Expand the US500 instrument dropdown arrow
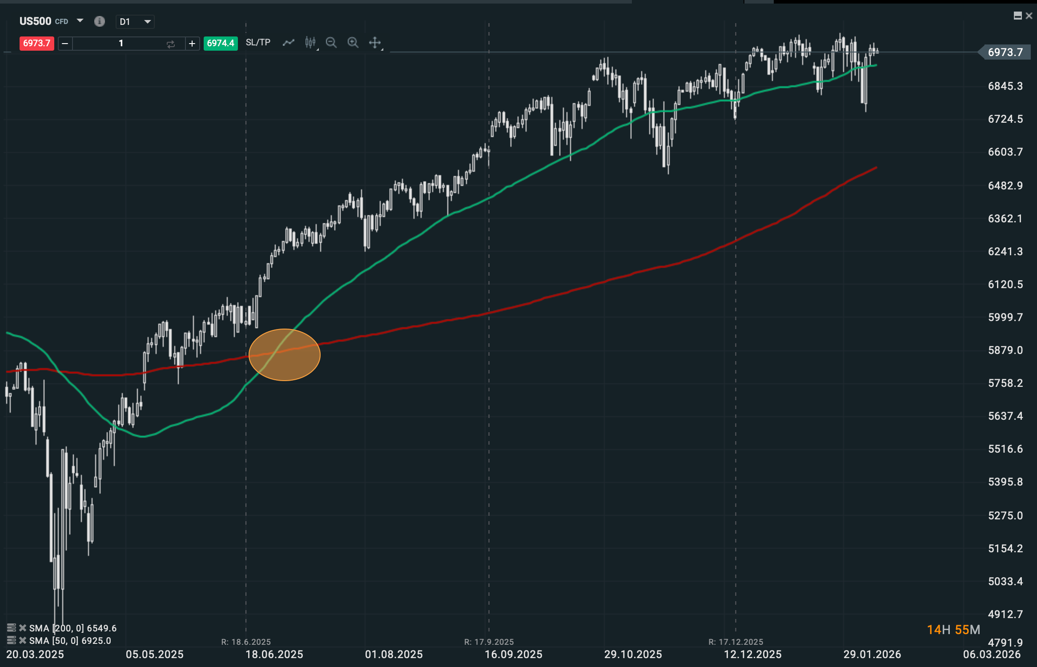The image size is (1037, 667). 80,20
